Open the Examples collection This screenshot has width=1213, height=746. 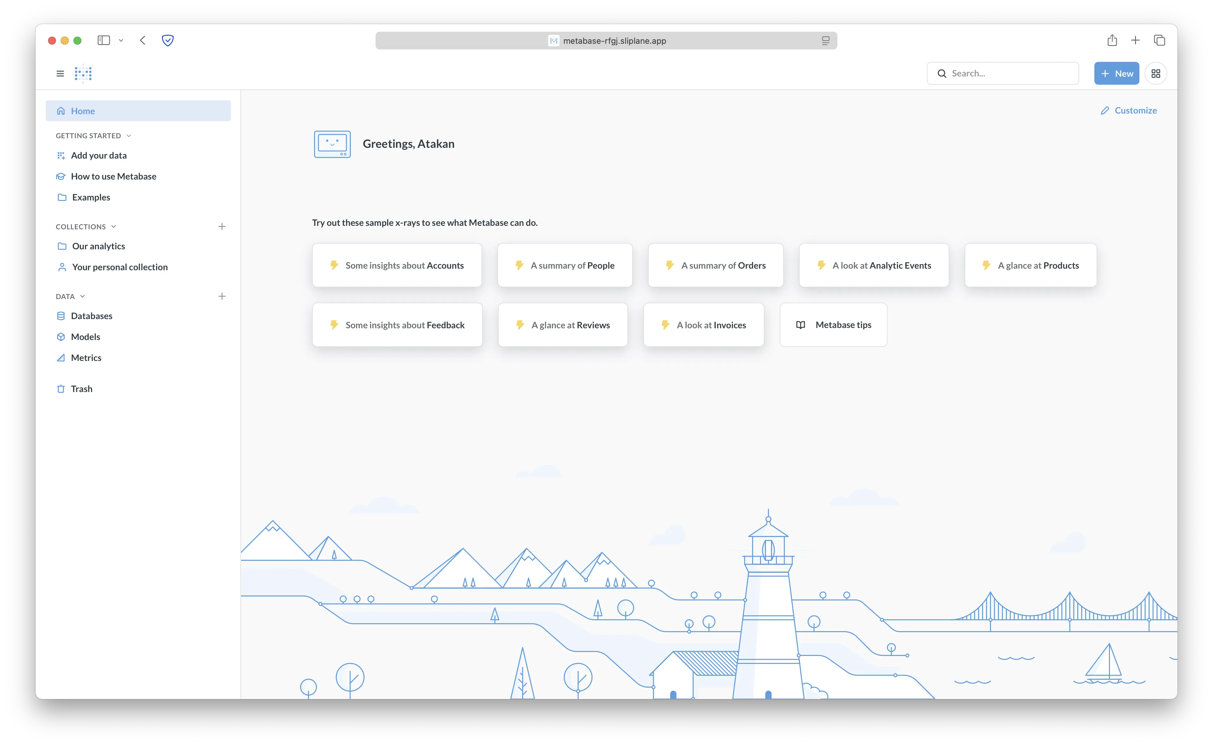click(91, 197)
